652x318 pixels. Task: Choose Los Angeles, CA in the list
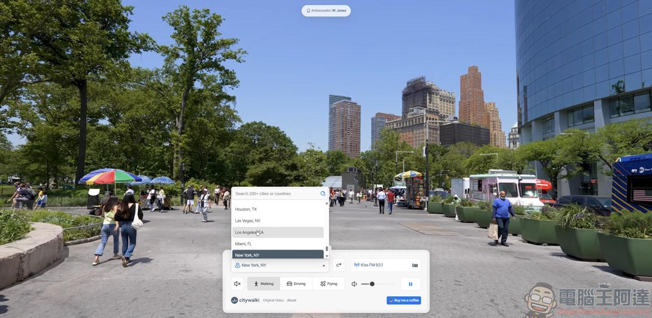(278, 232)
